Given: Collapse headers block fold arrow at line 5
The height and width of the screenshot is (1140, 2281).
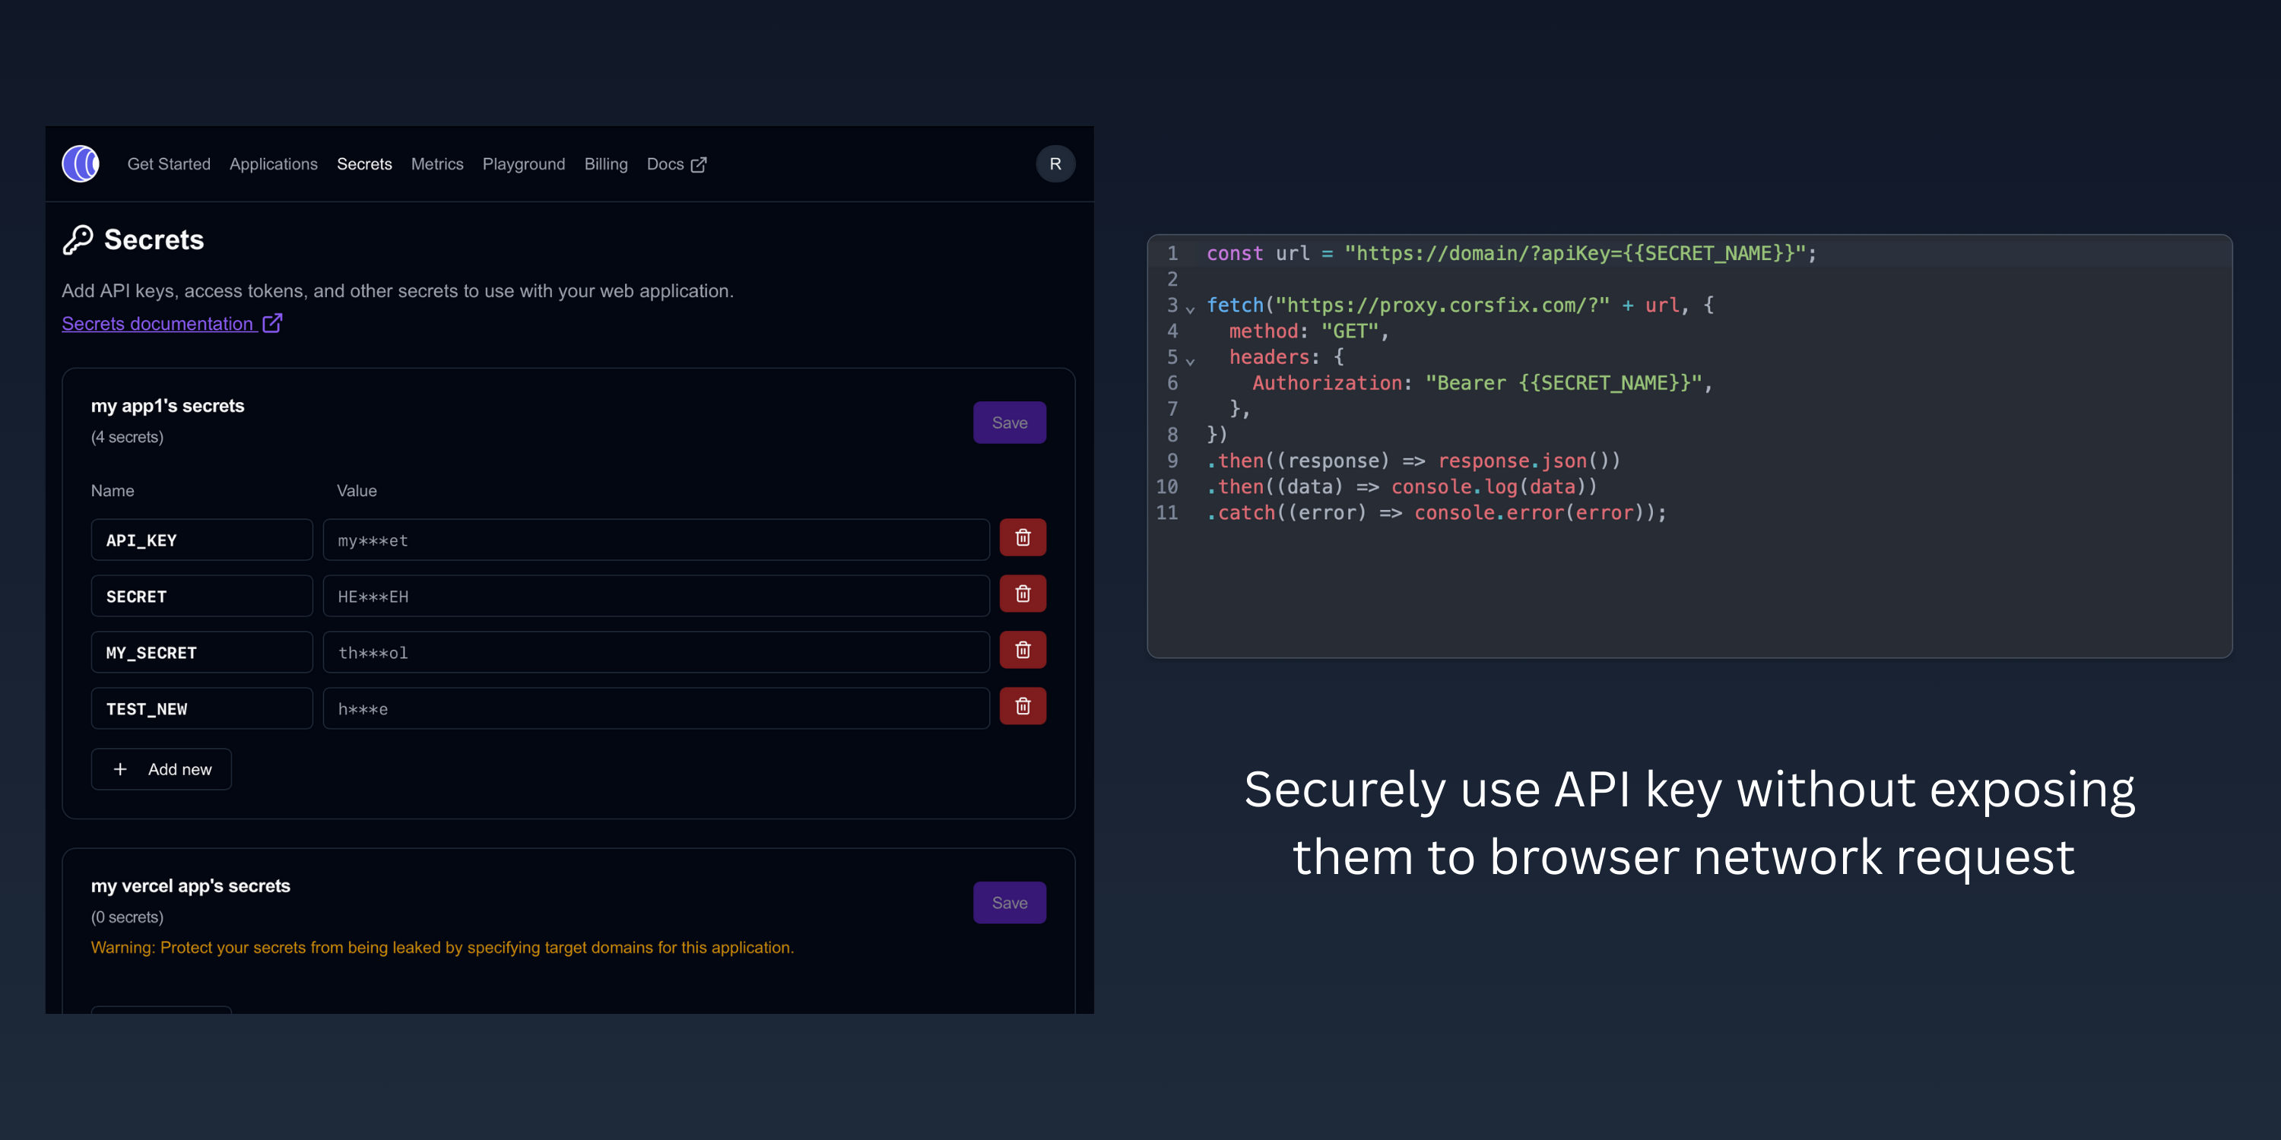Looking at the screenshot, I should (1190, 361).
